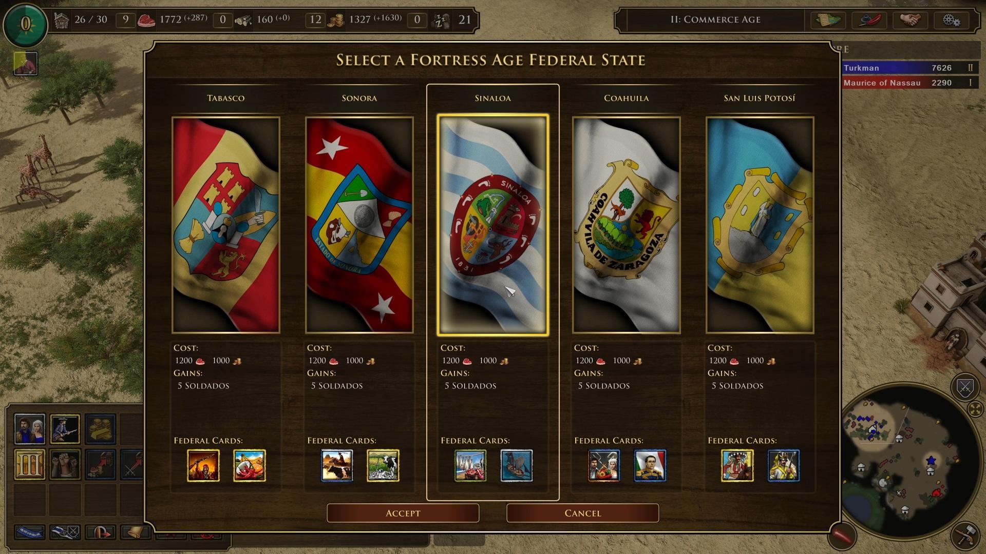The width and height of the screenshot is (986, 554).
Task: Open the diplomacy handshake icon
Action: [911, 20]
